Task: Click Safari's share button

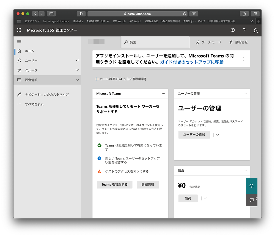Action: [244, 14]
